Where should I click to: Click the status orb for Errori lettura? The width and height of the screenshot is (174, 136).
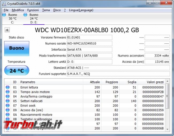tap(7, 87)
